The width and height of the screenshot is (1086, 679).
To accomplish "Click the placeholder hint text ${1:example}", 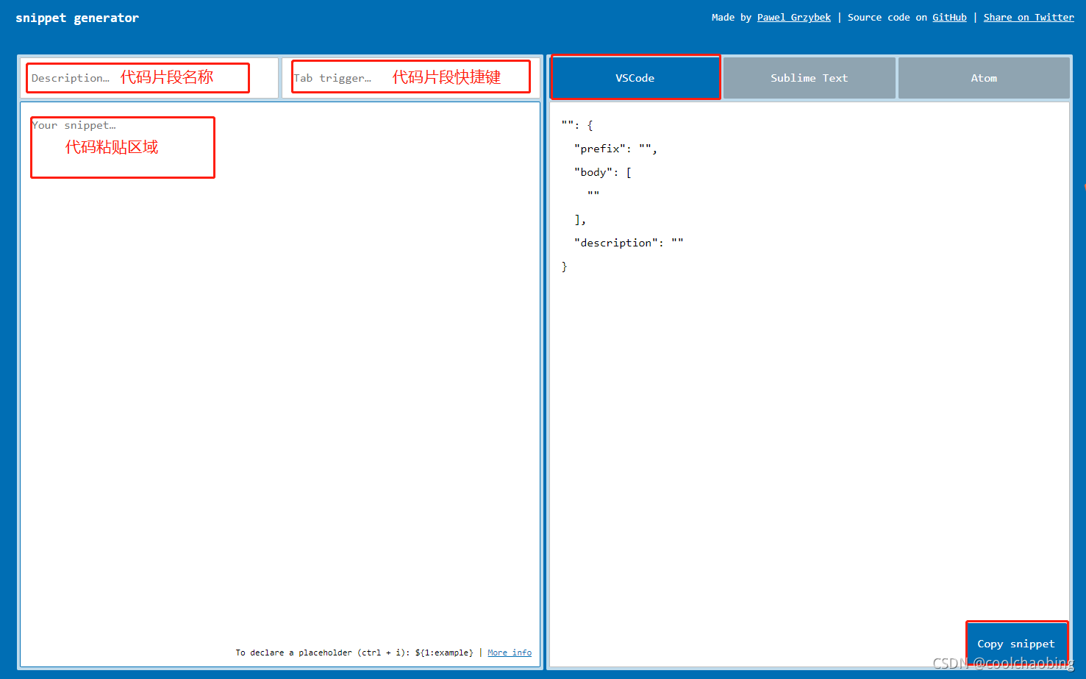I will [444, 653].
